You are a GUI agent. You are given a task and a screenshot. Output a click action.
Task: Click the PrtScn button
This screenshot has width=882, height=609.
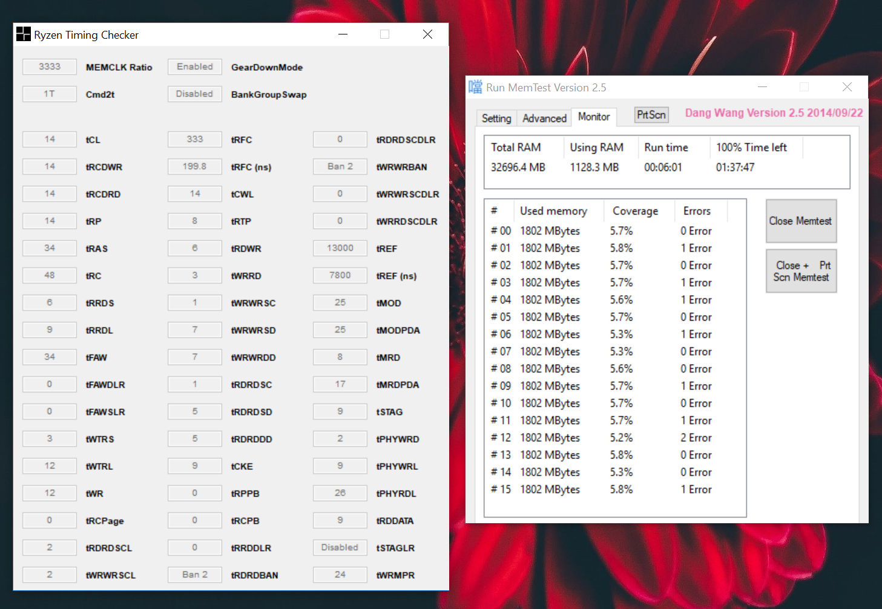coord(651,115)
